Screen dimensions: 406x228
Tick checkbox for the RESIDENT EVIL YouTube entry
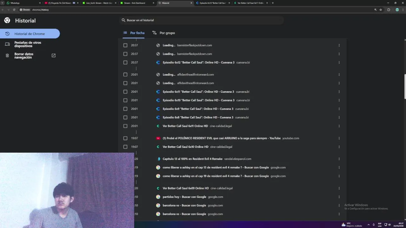tap(125, 138)
